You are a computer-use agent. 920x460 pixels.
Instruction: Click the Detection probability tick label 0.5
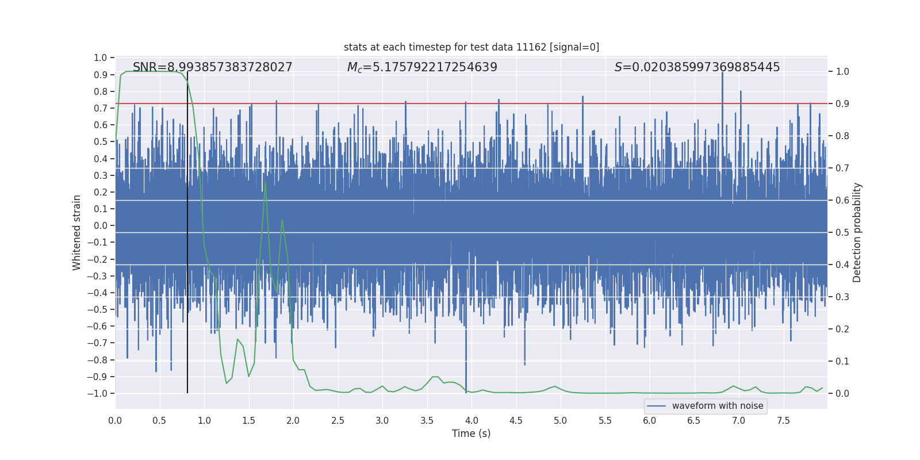coord(842,233)
